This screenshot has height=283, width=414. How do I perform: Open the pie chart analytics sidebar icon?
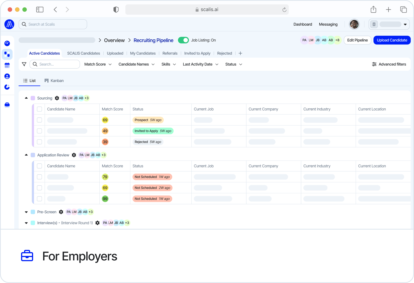[7, 87]
